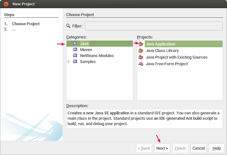
Task: Open Help for the wizard
Action: tap(217, 148)
